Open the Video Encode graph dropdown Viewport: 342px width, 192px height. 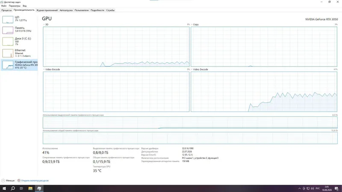[44, 70]
